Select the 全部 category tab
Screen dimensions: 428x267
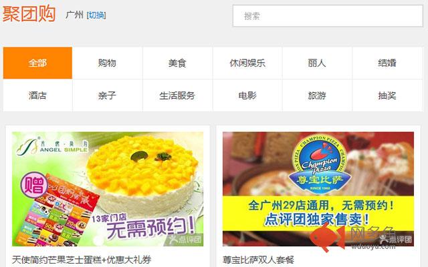[37, 63]
